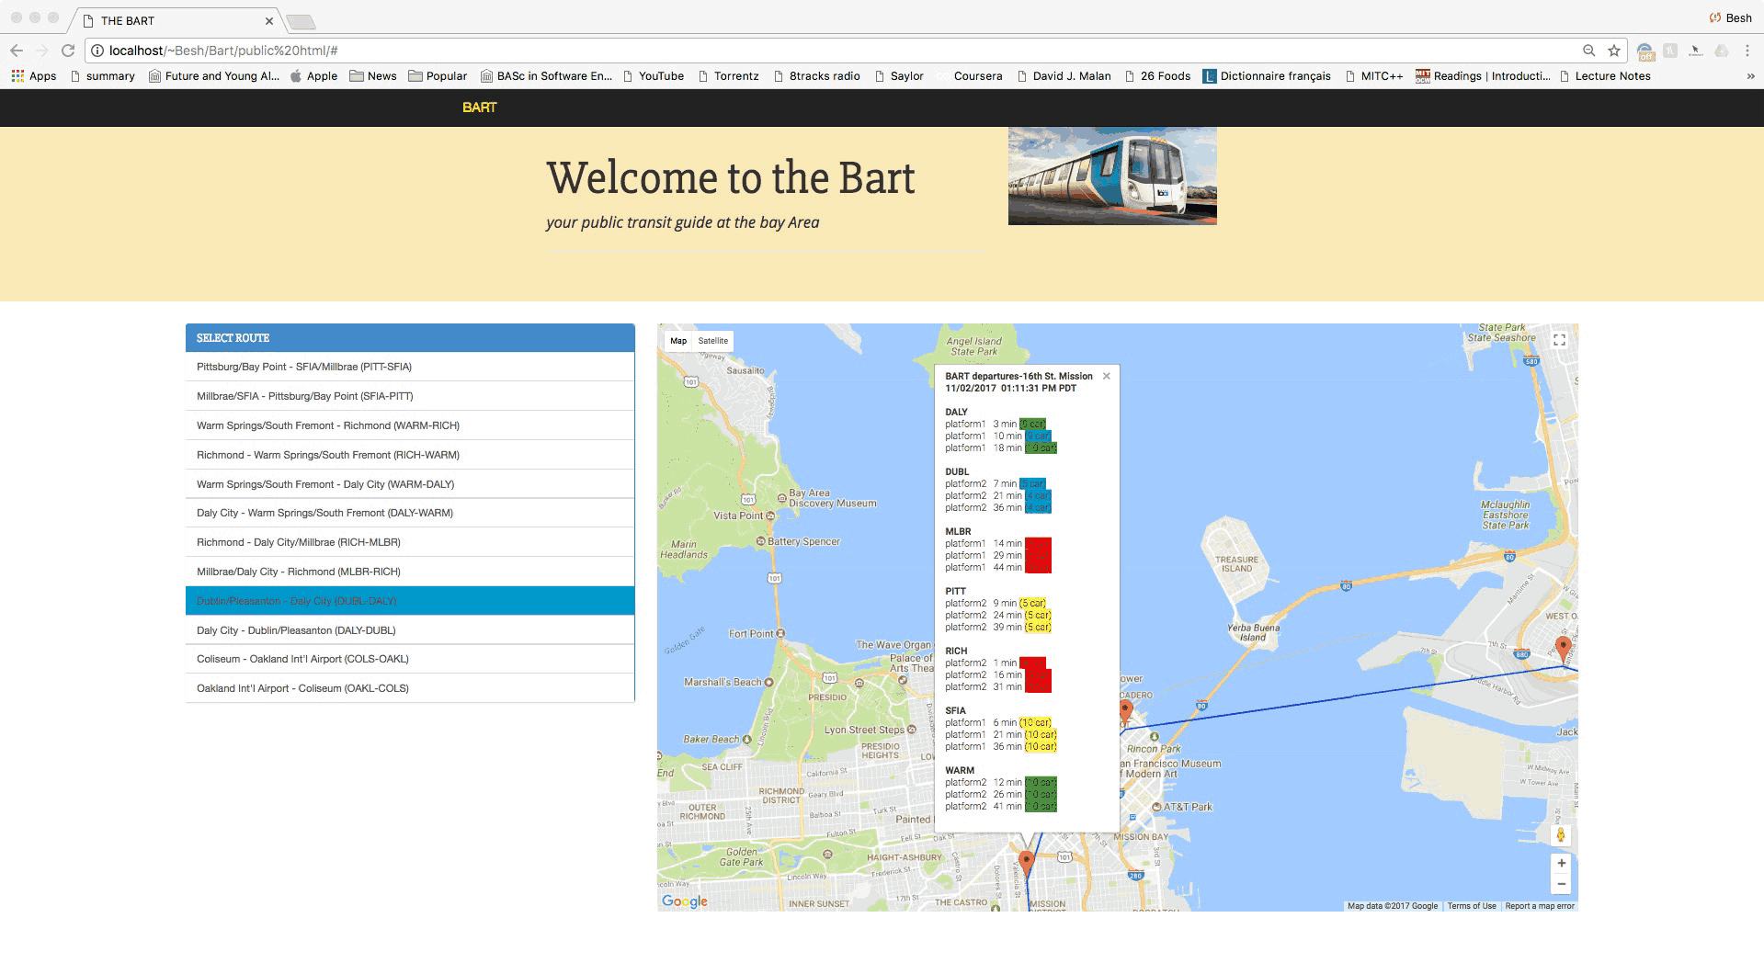This screenshot has width=1764, height=963.
Task: Click the browser back arrow
Action: click(17, 51)
